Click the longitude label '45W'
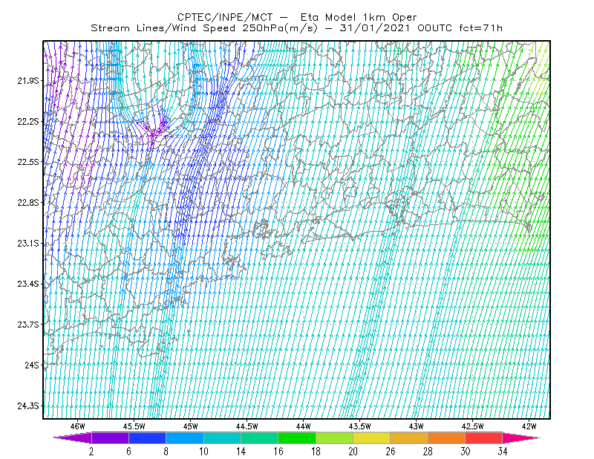 pos(191,426)
